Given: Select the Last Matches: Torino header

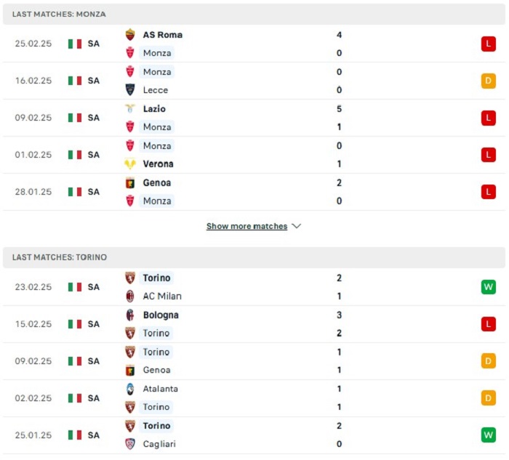Looking at the screenshot, I should [60, 257].
